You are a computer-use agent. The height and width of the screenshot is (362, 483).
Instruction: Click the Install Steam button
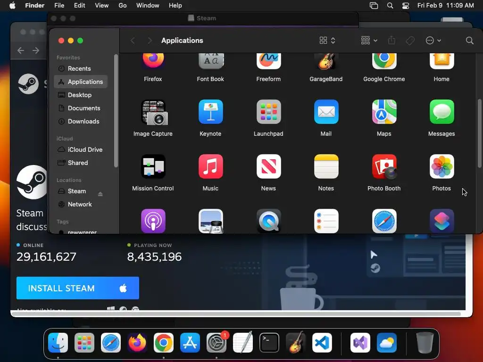78,288
